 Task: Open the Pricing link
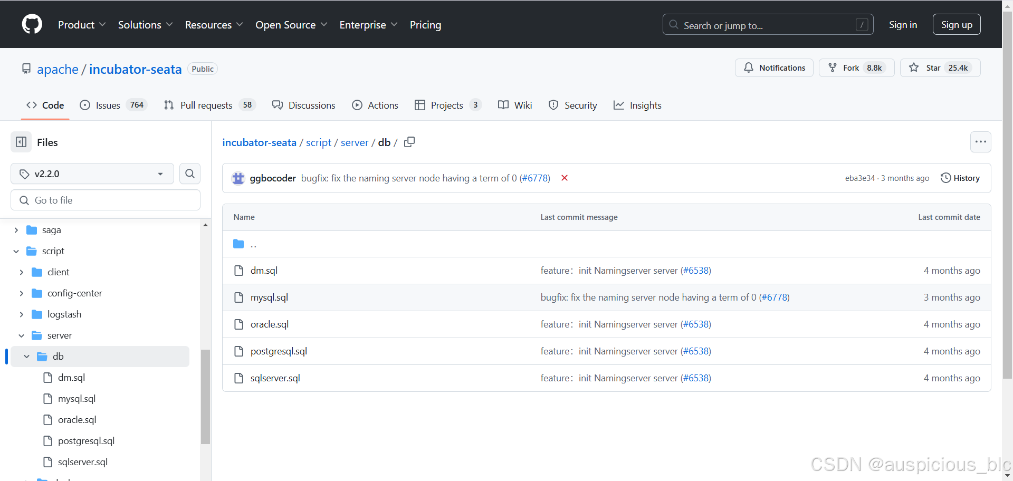[x=425, y=25]
